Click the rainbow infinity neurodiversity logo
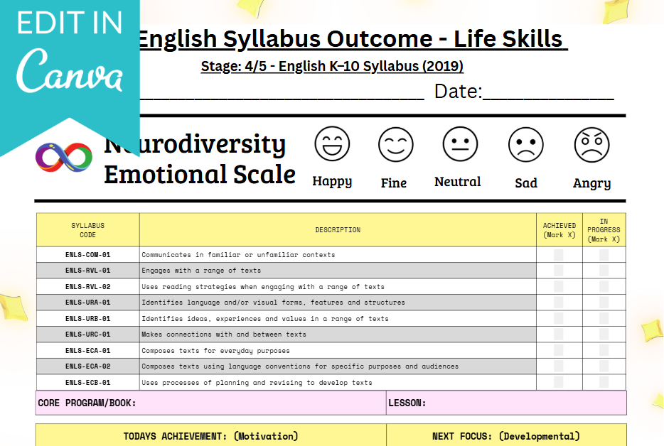Screen dimensions: 664x446 tap(64, 158)
